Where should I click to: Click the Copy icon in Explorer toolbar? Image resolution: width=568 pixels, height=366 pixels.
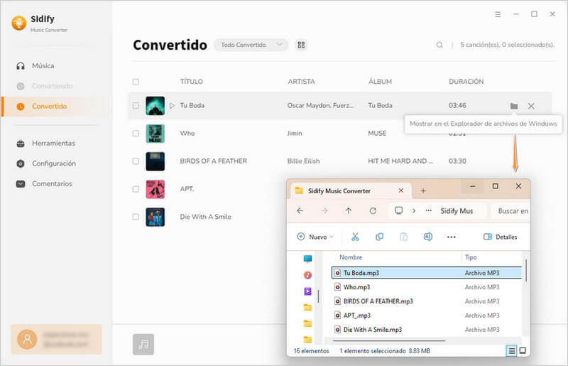(x=379, y=237)
